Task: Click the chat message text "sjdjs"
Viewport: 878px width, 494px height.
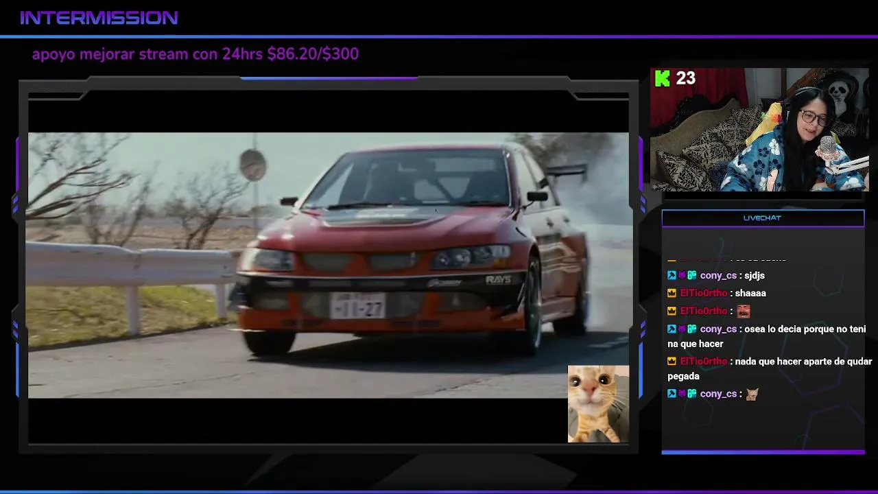Action: click(755, 275)
